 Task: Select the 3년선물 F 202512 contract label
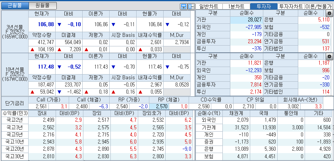15,32
